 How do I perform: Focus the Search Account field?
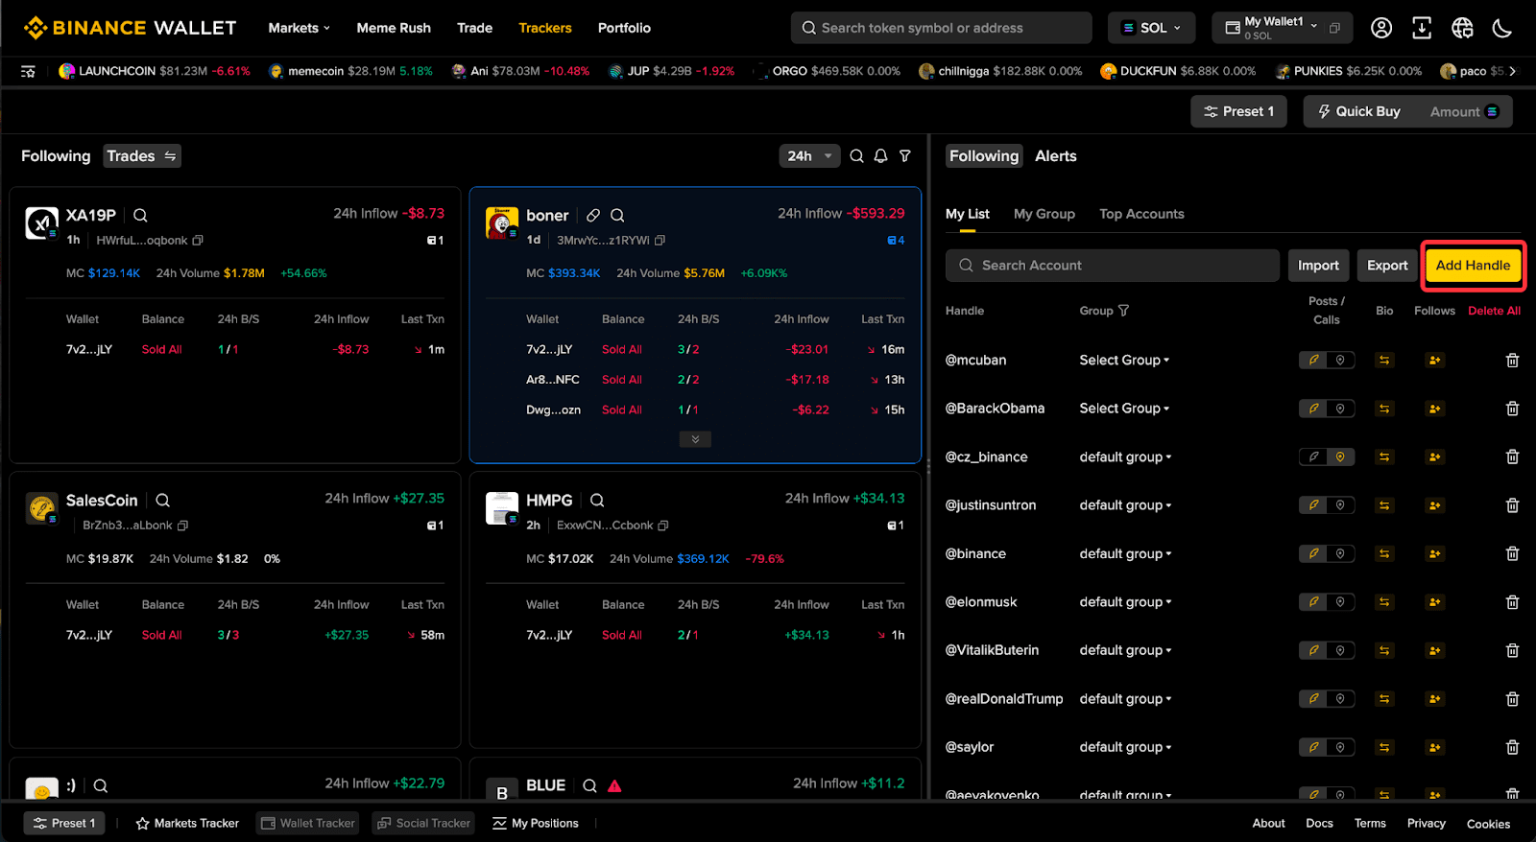tap(1113, 266)
